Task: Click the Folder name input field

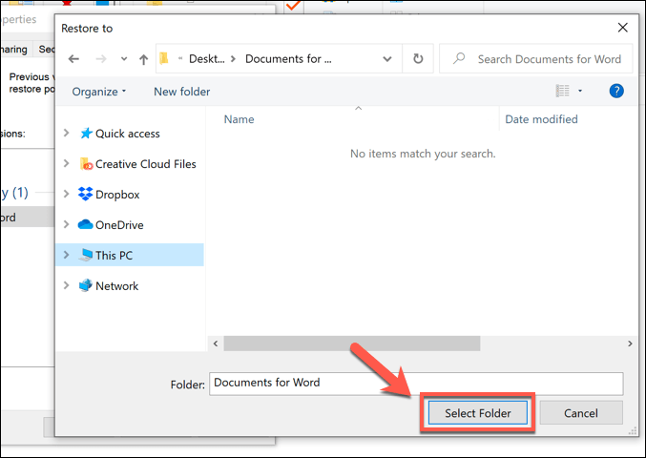Action: click(416, 384)
